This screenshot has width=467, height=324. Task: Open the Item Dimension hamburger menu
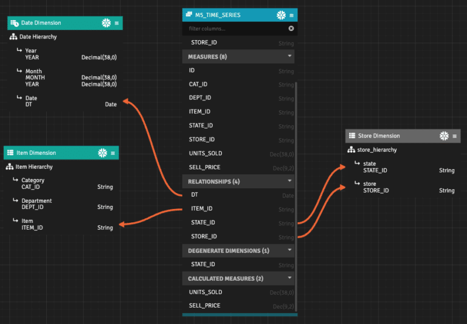coord(113,153)
